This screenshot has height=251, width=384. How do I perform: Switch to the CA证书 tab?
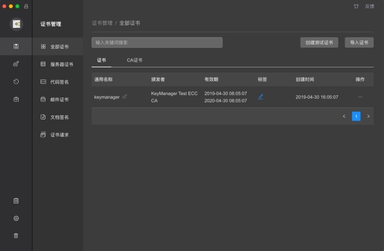pos(134,60)
